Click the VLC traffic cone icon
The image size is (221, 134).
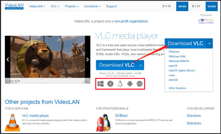coord(13,123)
